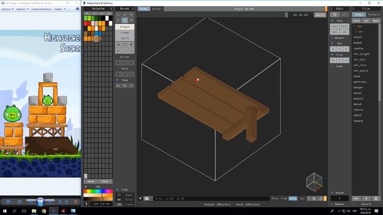
Task: Pick the red palette swatch
Action: point(86,23)
